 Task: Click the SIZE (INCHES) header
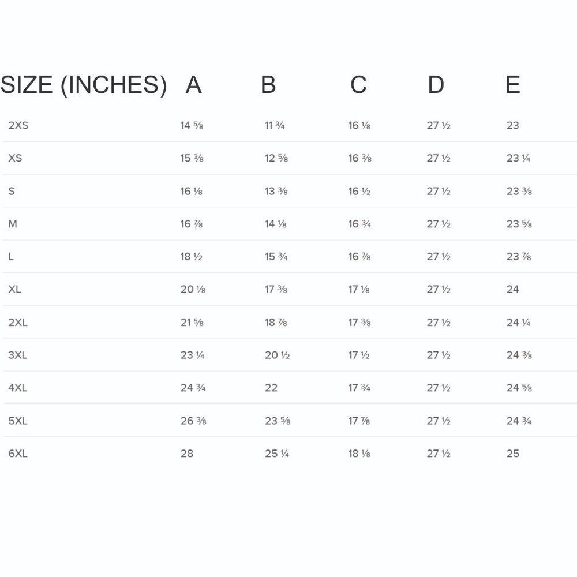click(x=84, y=85)
